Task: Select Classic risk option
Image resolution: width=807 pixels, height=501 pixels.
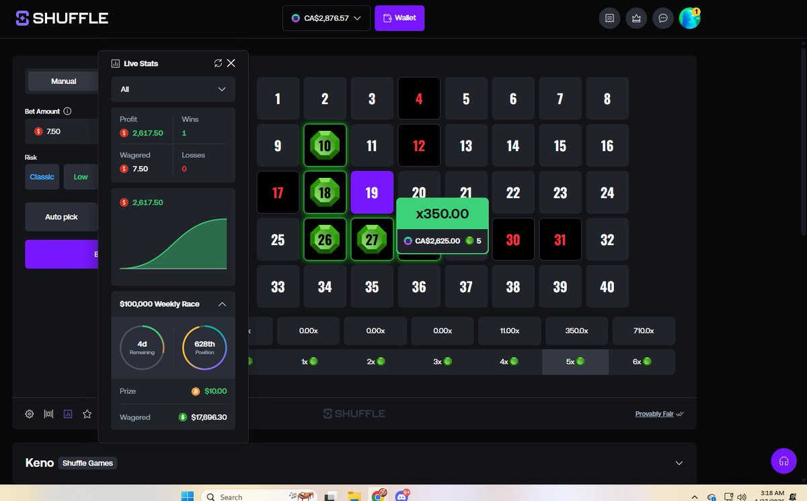Action: 42,177
